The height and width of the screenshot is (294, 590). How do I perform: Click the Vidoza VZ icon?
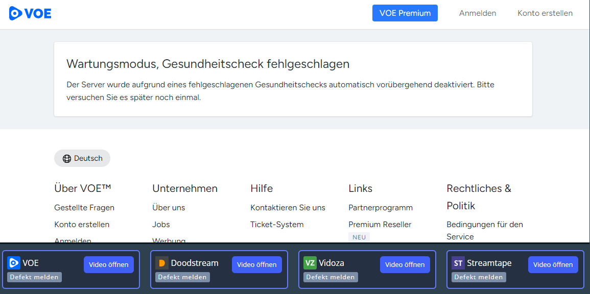(310, 263)
